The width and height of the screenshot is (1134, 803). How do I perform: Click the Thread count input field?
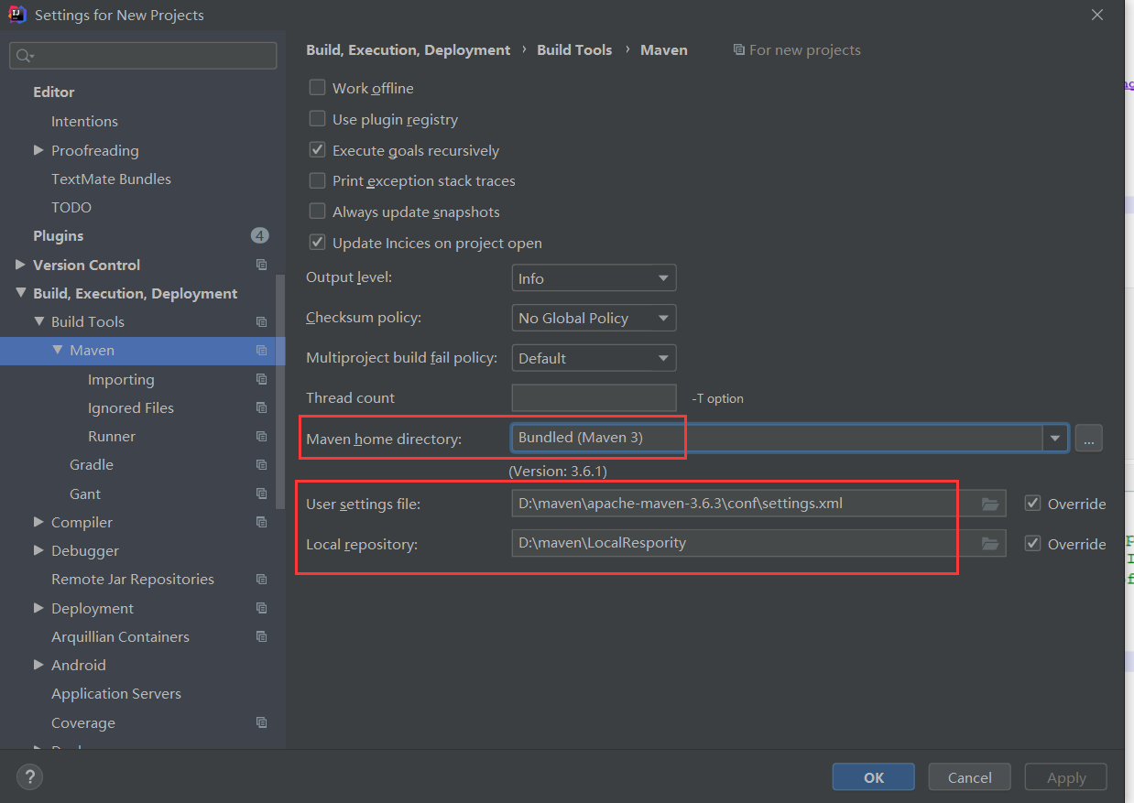click(x=594, y=398)
